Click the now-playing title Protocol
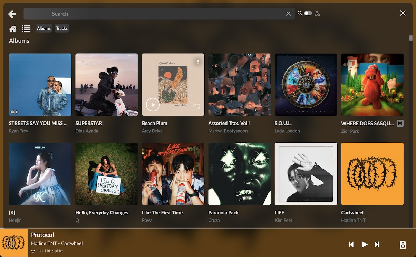416x257 pixels. 42,235
